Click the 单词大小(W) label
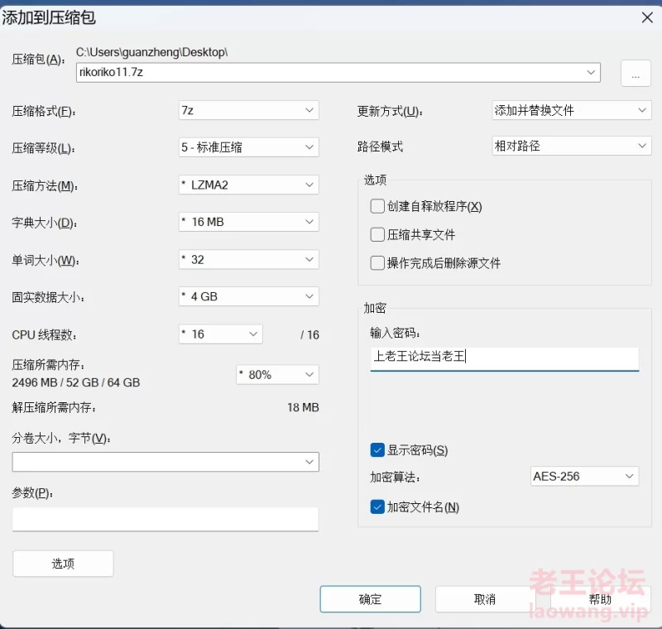662x629 pixels. click(46, 260)
